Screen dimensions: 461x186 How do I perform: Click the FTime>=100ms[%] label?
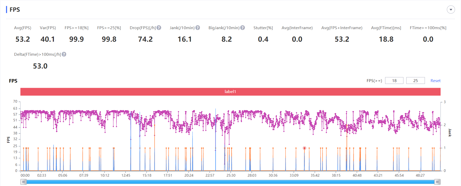point(428,28)
